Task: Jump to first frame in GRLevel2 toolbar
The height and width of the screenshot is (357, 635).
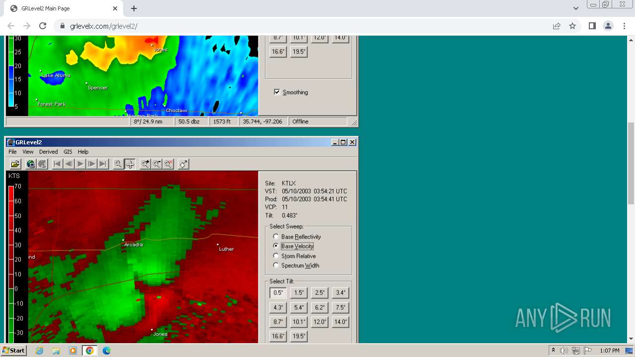Action: pyautogui.click(x=58, y=164)
